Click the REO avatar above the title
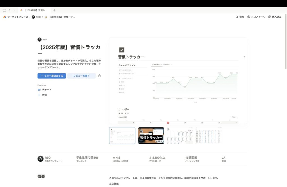The width and height of the screenshot is (287, 187). click(x=40, y=40)
